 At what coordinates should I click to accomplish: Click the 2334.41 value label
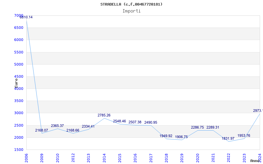88,126
